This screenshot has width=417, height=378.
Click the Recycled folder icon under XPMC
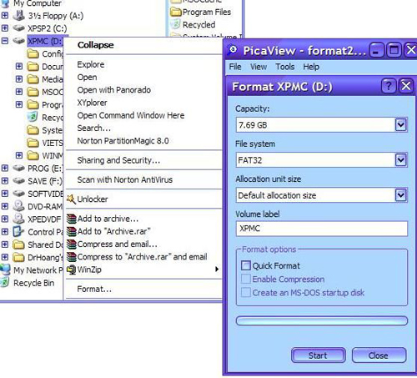coord(33,117)
